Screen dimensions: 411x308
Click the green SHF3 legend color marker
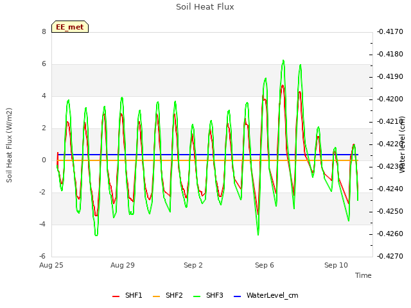pos(197,296)
